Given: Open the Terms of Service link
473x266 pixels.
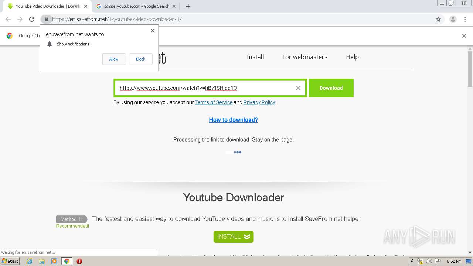Looking at the screenshot, I should pos(214,102).
